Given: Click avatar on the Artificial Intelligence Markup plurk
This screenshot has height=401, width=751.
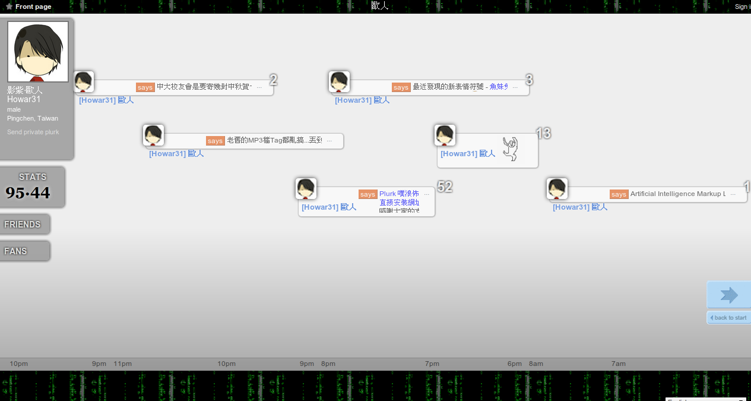Looking at the screenshot, I should click(557, 189).
